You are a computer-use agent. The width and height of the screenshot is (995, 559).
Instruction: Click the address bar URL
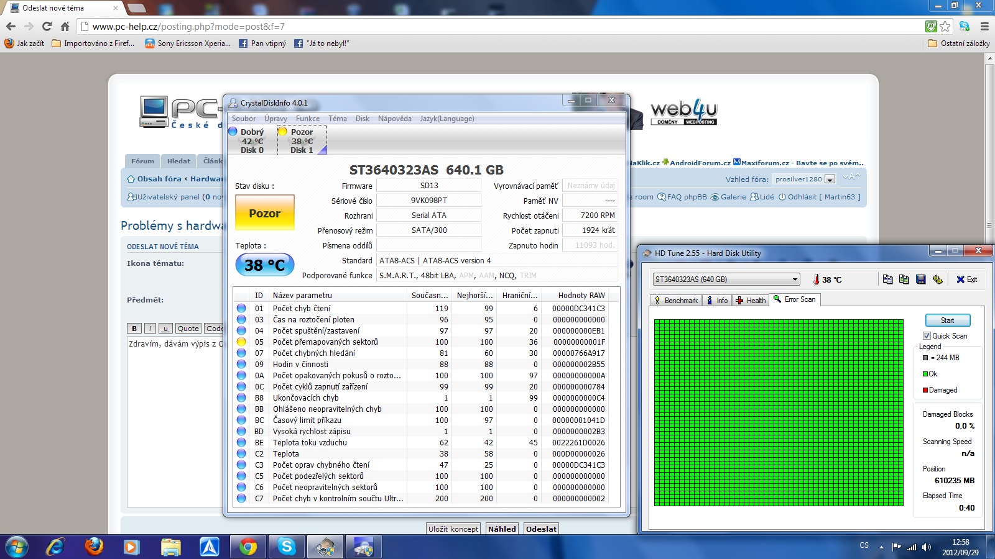pyautogui.click(x=188, y=26)
